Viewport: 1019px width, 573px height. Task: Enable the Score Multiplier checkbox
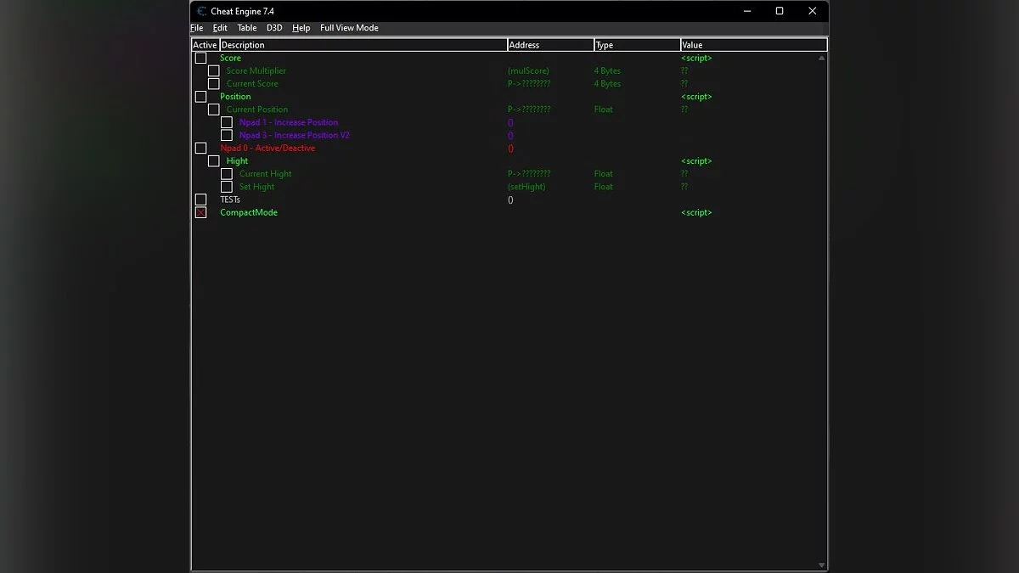(x=213, y=70)
